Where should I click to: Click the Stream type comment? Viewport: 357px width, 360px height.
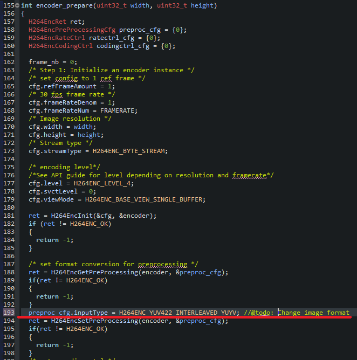60,143
